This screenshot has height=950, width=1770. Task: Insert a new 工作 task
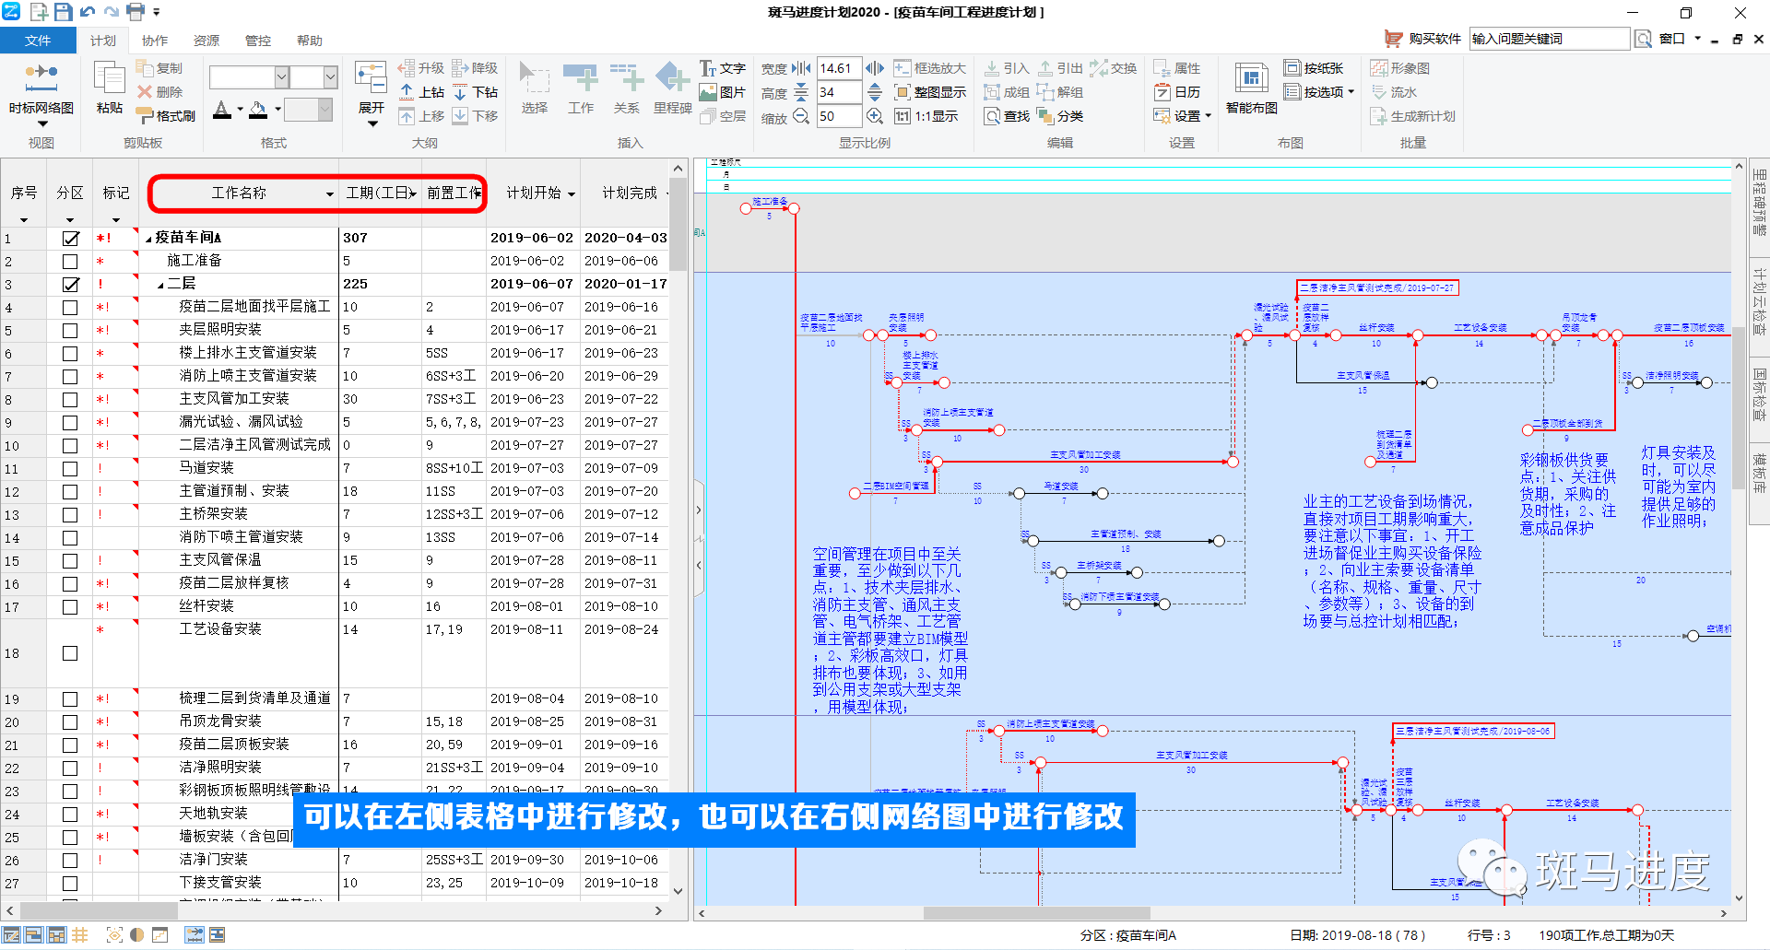click(x=581, y=88)
